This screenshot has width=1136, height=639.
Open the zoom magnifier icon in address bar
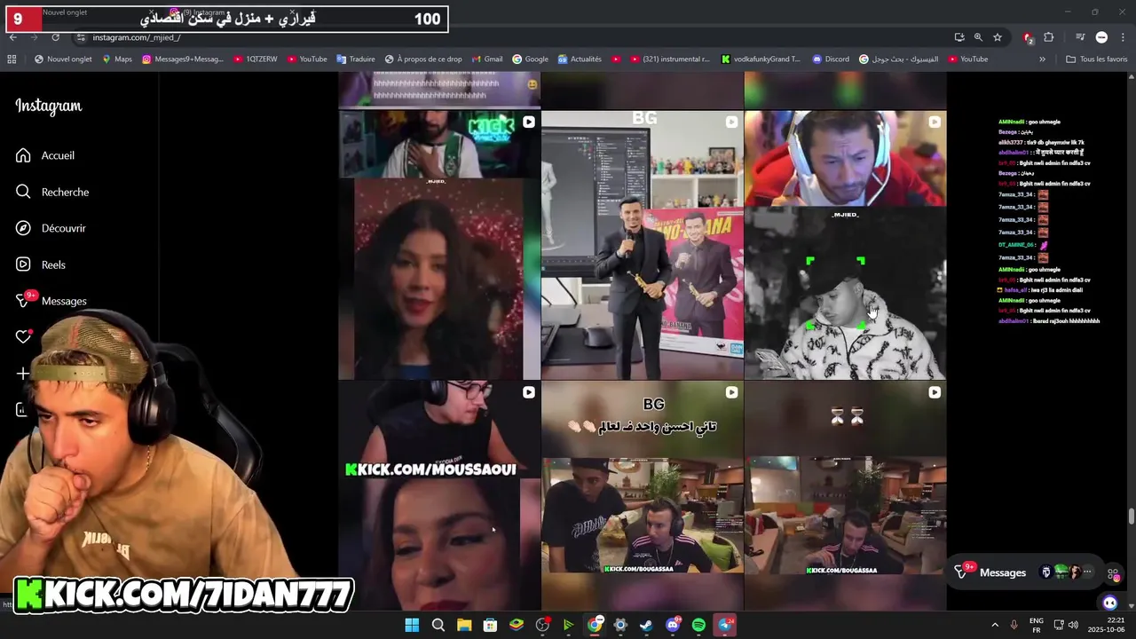[x=978, y=37]
